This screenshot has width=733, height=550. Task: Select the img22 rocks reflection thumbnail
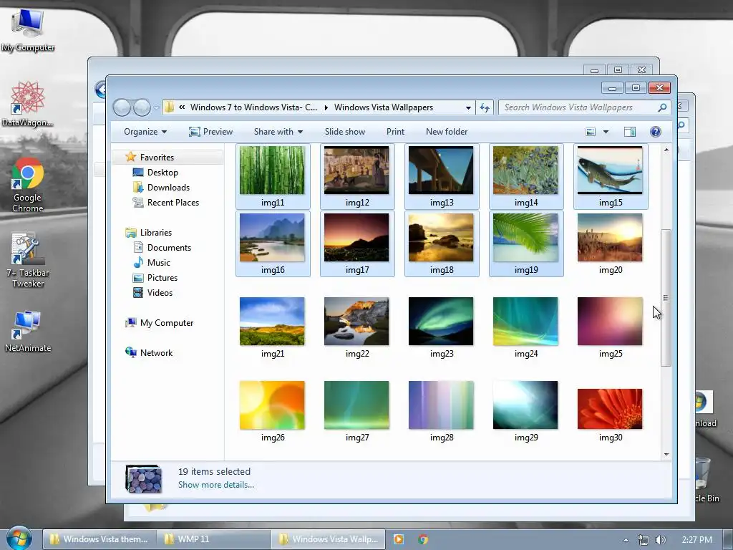(x=356, y=327)
